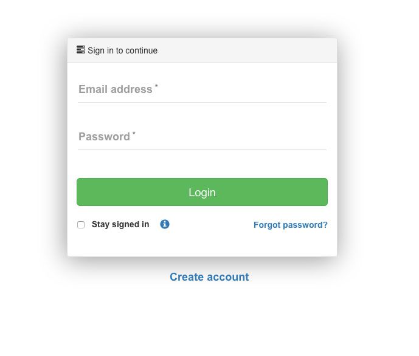Click the 'Password' placeholder label
The image size is (419, 356).
pos(104,137)
